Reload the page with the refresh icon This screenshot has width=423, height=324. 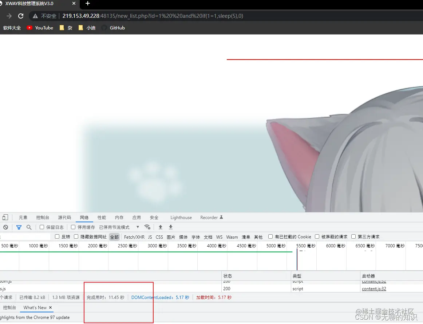(21, 16)
